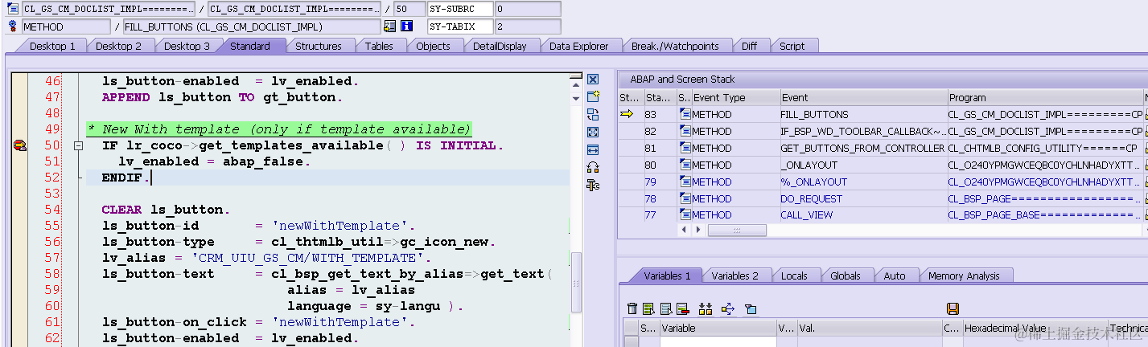Switch to the Variables 2 tab
The width and height of the screenshot is (1148, 347).
coord(734,276)
